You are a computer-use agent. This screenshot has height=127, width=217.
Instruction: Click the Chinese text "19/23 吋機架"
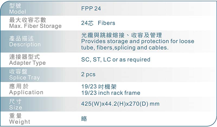pyautogui.click(x=99, y=87)
